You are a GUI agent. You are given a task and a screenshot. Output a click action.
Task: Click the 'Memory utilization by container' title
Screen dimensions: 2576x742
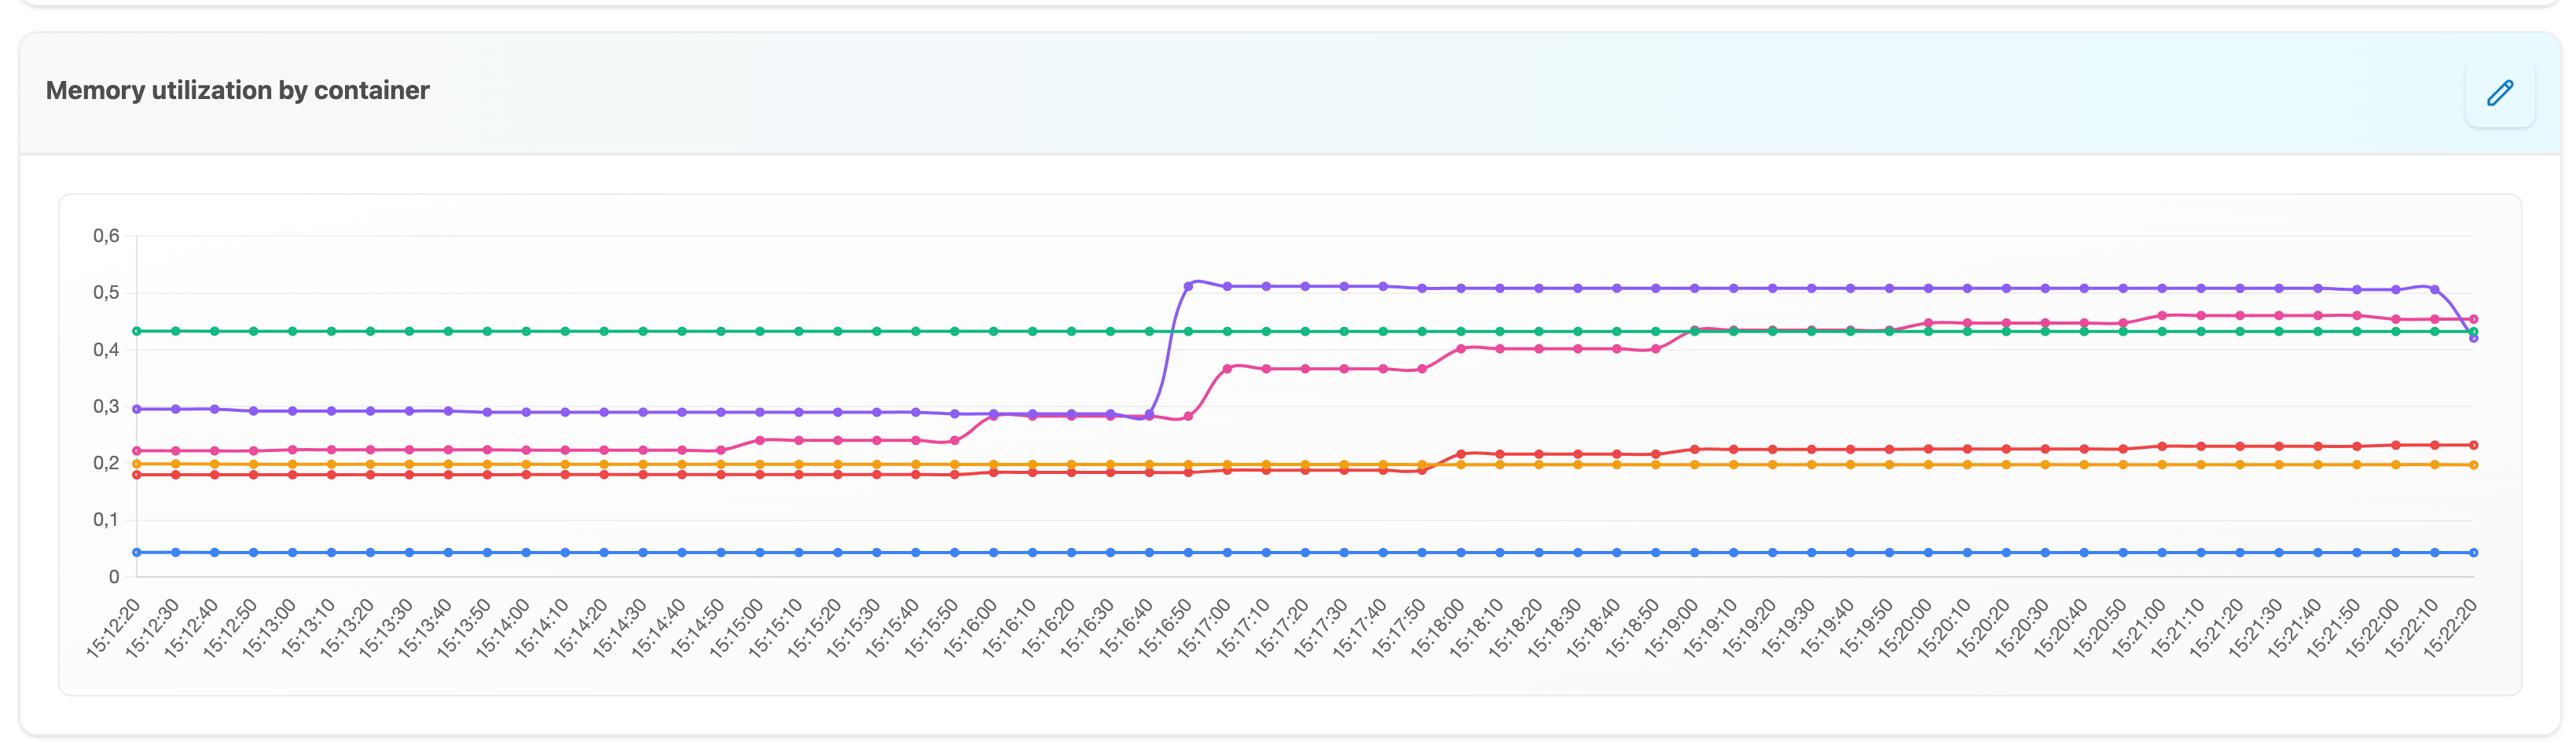238,90
